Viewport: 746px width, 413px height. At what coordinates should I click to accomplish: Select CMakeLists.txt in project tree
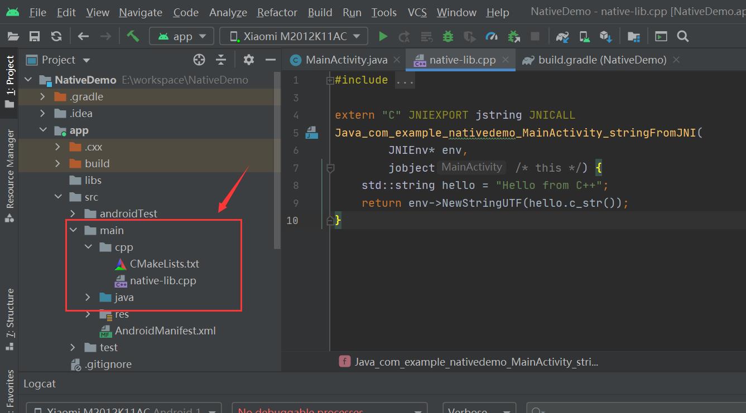tap(164, 264)
